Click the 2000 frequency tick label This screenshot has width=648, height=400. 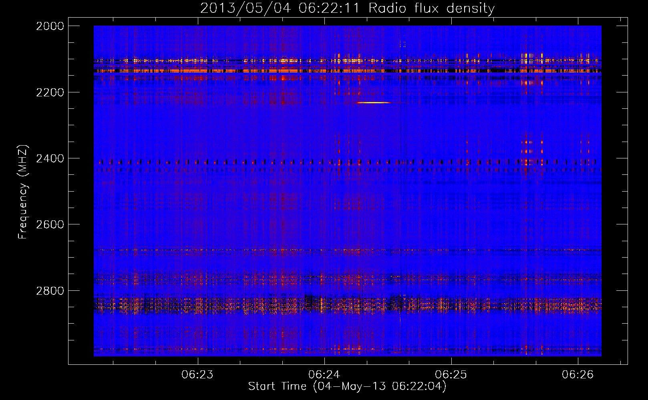[50, 26]
